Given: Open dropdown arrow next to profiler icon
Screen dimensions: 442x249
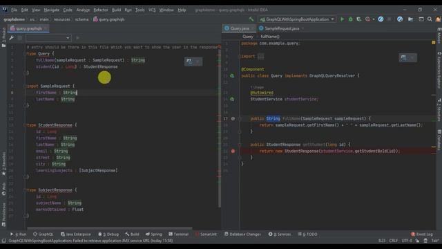Looking at the screenshot, I should click(374, 19).
